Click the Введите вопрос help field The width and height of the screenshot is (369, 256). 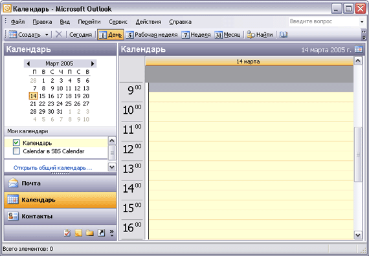324,21
